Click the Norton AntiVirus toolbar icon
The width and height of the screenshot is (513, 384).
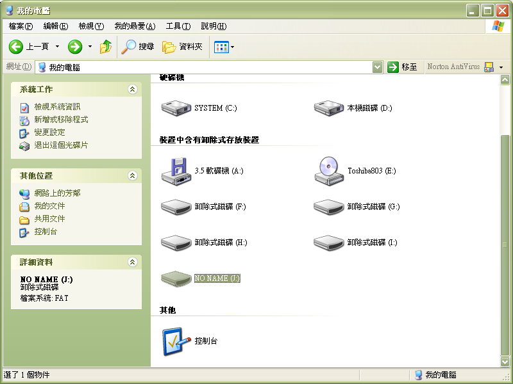click(489, 67)
